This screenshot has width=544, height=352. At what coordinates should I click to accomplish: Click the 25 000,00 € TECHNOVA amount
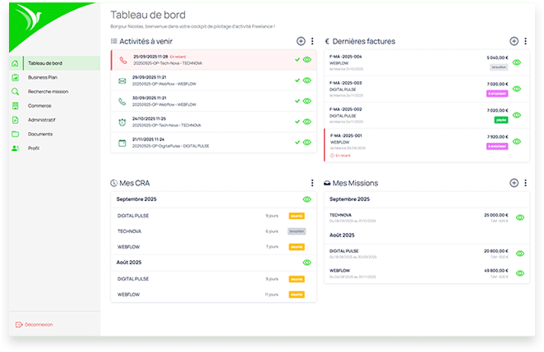coord(496,215)
